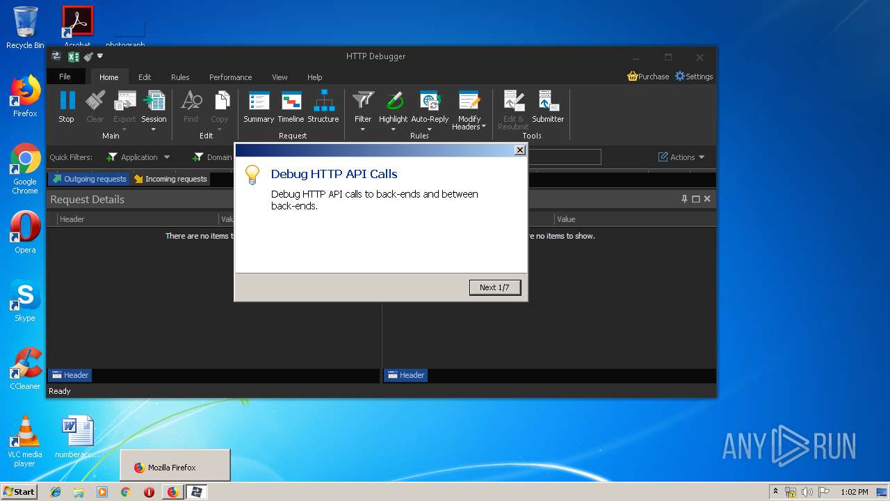The image size is (890, 501).
Task: Open the Firefox taskbar button
Action: 172,492
